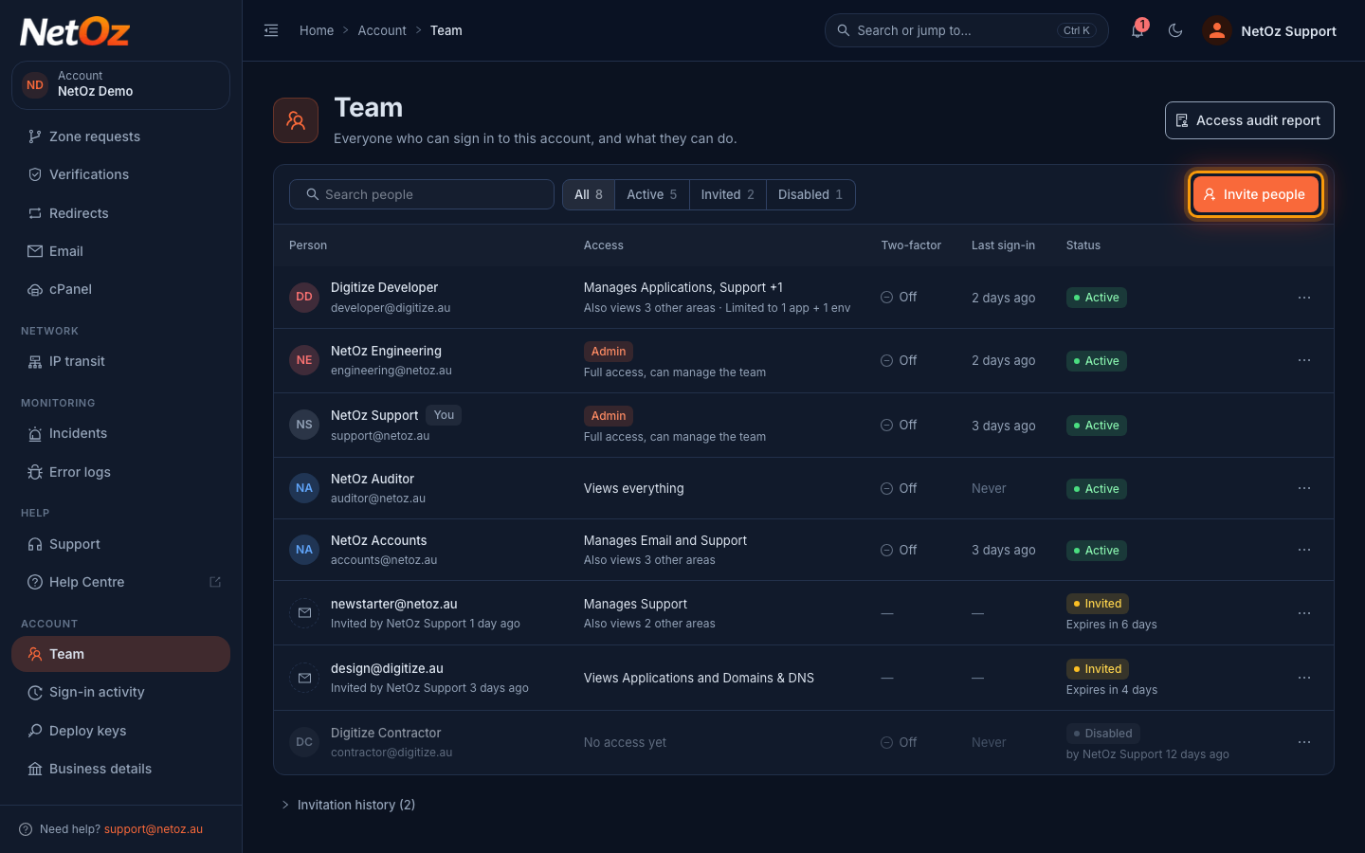
Task: View Error logs
Action: click(120, 472)
